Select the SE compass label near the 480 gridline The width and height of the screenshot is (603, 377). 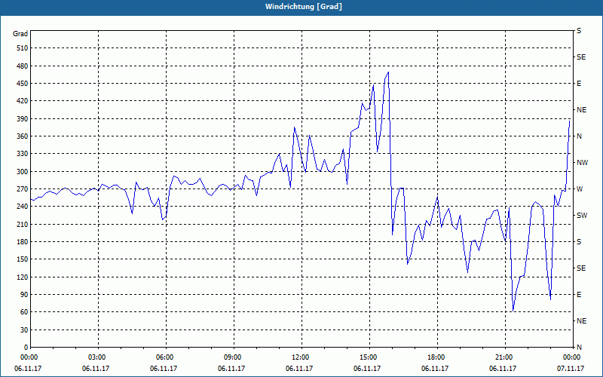581,57
